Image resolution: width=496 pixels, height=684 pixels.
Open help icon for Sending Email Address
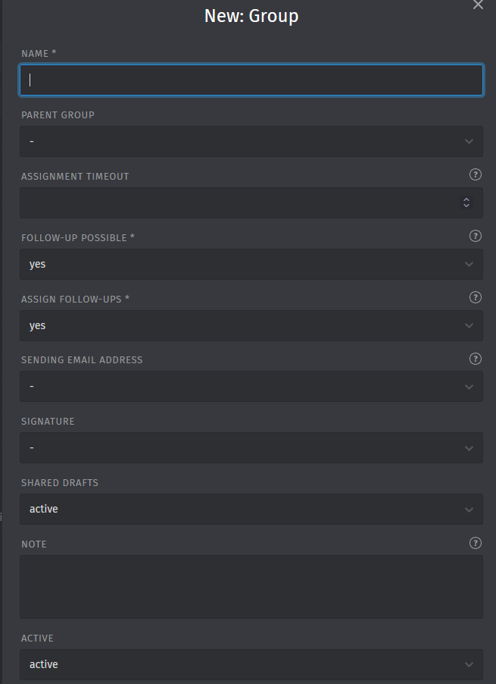tap(475, 359)
